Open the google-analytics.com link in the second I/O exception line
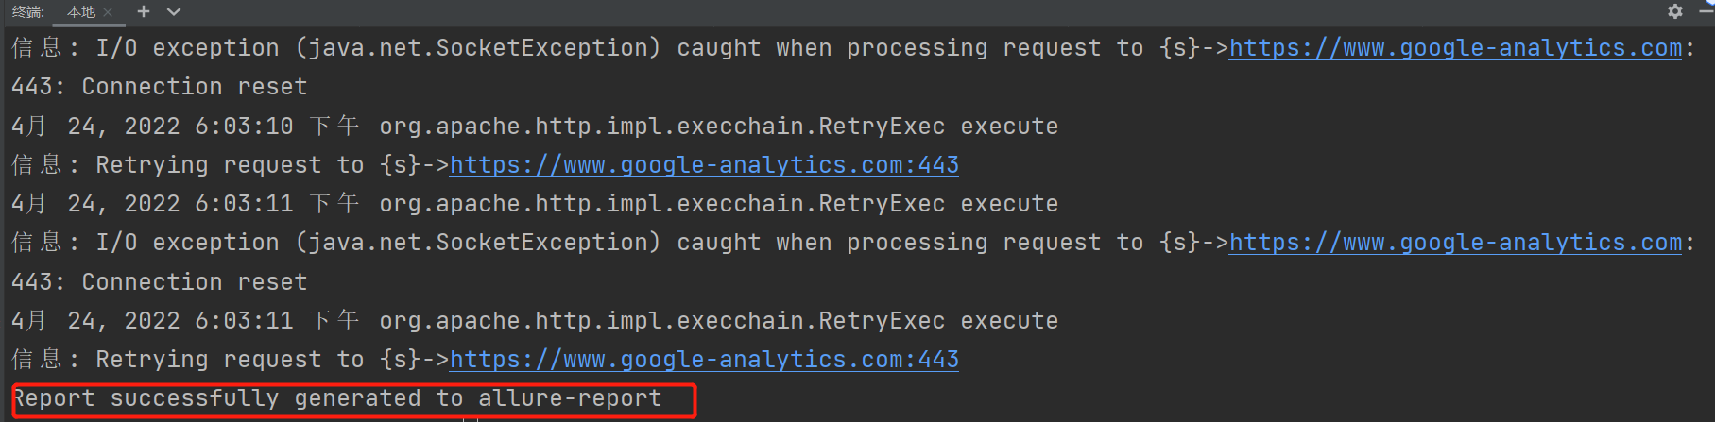 (1455, 243)
